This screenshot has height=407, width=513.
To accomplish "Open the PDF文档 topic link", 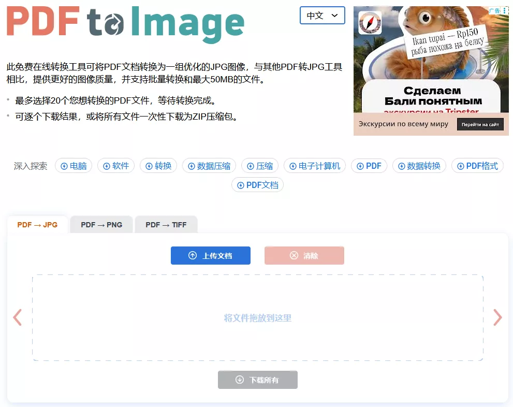I will coord(257,184).
